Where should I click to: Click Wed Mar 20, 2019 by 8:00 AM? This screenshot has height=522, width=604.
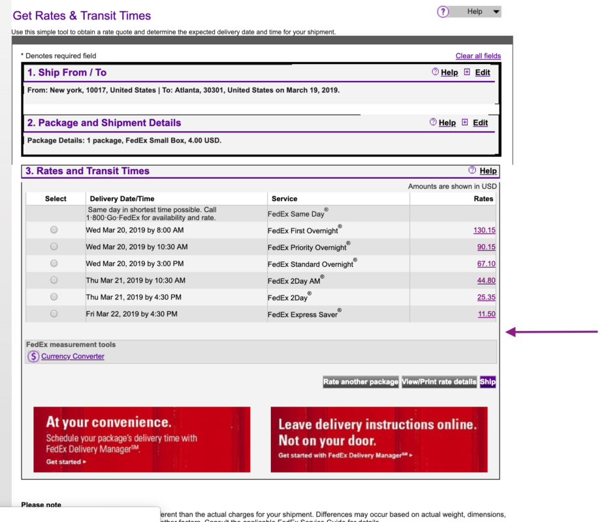point(135,230)
